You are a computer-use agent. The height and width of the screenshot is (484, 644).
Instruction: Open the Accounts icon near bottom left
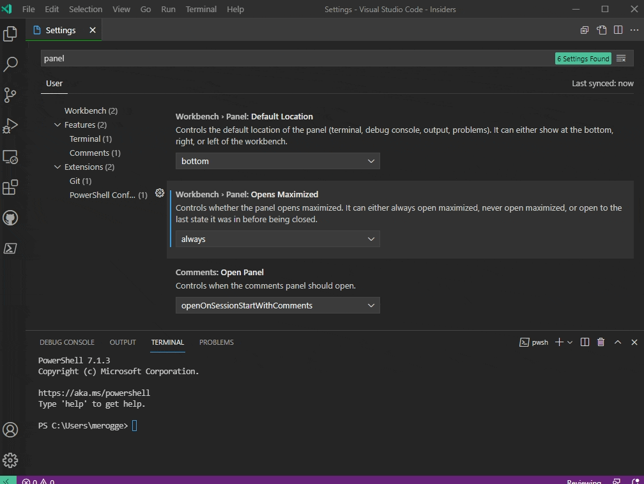click(x=10, y=430)
